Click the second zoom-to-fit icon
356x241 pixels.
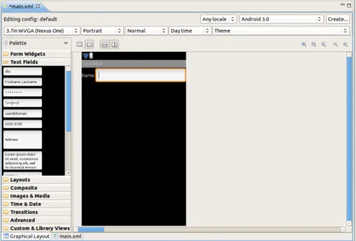pyautogui.click(x=314, y=44)
